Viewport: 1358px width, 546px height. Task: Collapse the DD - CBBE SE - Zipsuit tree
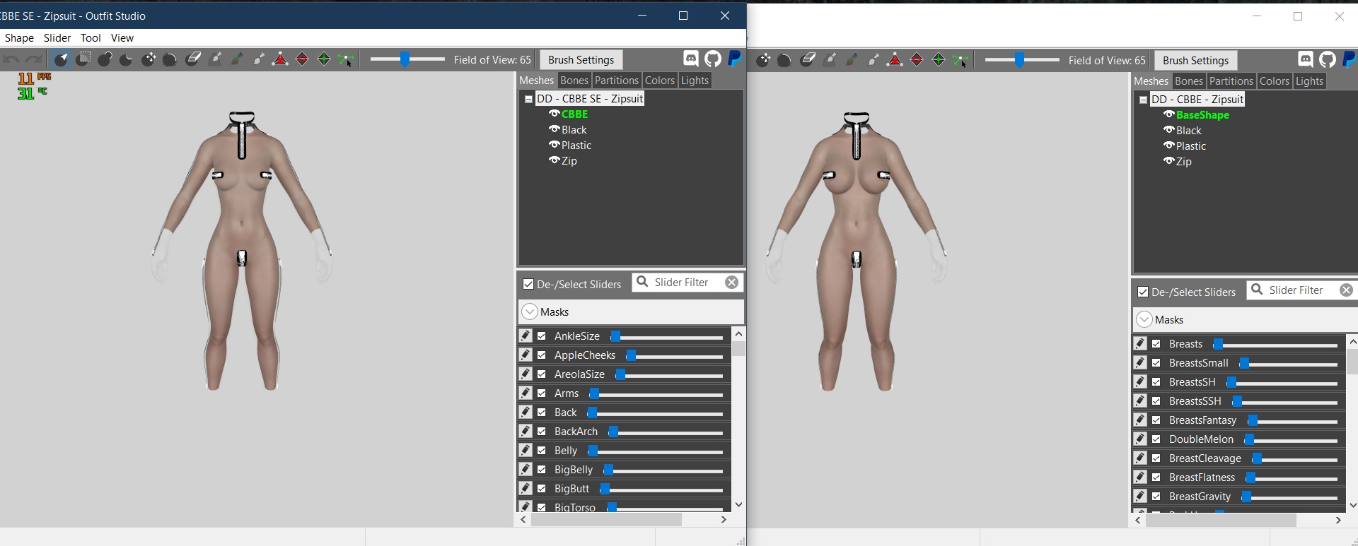[528, 100]
